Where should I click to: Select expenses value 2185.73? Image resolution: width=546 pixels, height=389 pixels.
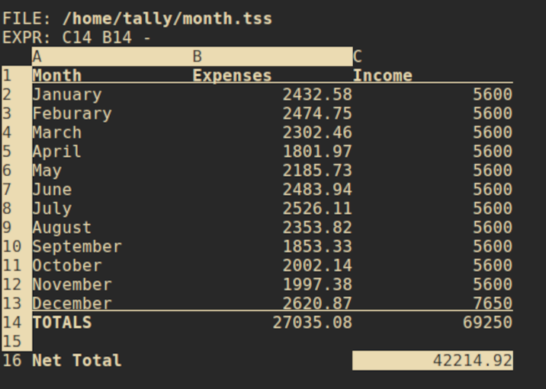[x=317, y=171]
